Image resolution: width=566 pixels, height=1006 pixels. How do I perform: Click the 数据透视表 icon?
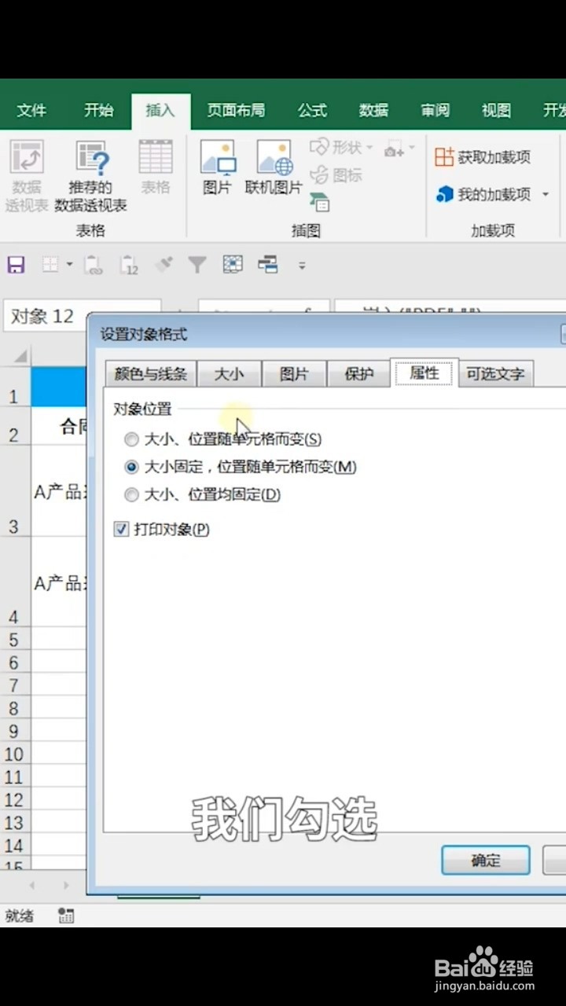pyautogui.click(x=27, y=176)
